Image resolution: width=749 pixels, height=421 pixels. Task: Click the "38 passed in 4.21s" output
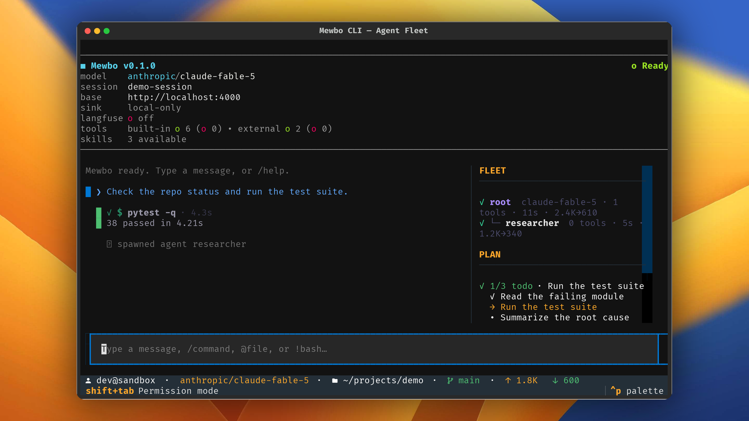pyautogui.click(x=155, y=223)
